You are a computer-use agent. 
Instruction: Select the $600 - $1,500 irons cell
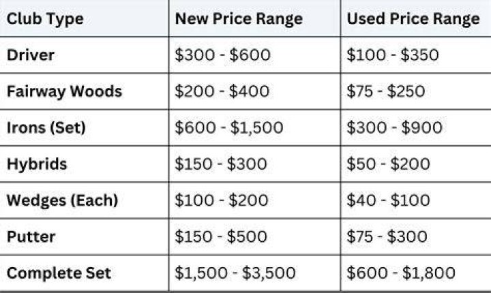(229, 128)
